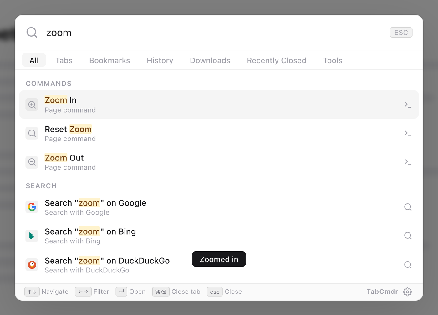Click the search icon at the end of the DuckDuckGo row
Viewport: 438px width, 315px height.
(408, 265)
